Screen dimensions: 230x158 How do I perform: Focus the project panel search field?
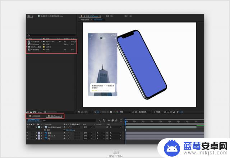pyautogui.click(x=51, y=35)
